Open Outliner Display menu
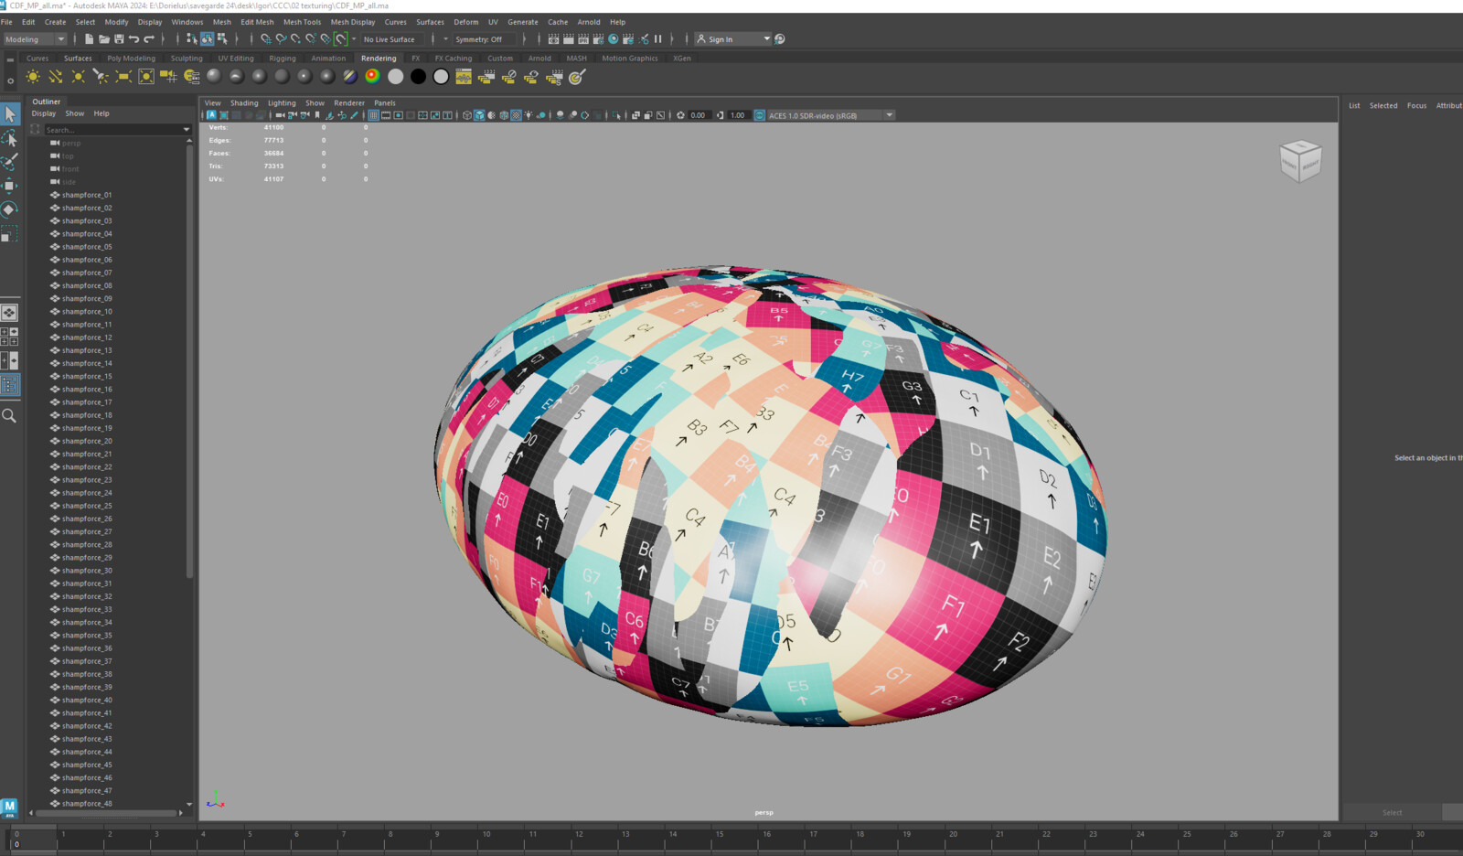The width and height of the screenshot is (1463, 856). point(44,113)
